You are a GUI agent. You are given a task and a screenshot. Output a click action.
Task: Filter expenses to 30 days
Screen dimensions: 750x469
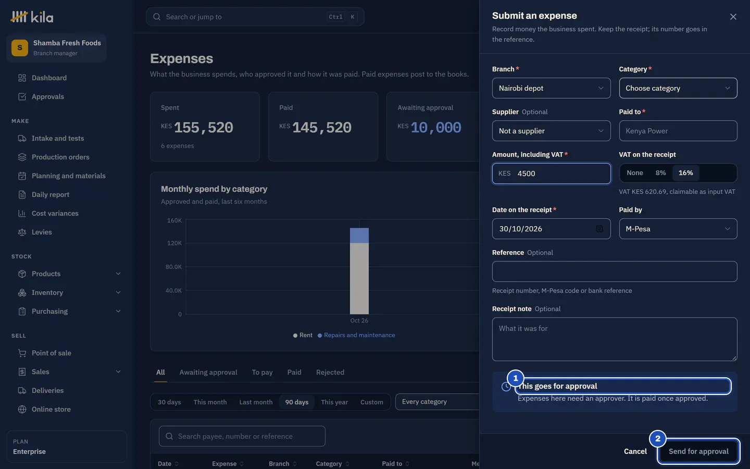[169, 402]
